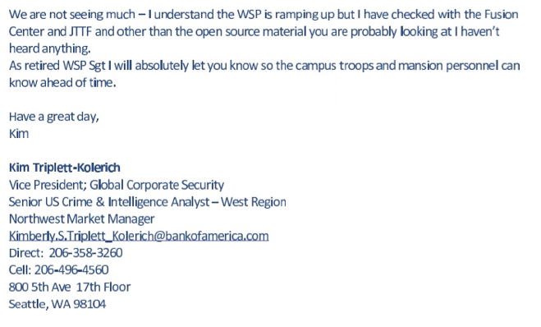Click the label 'Direct:' before the phone number
The height and width of the screenshot is (327, 541).
pyautogui.click(x=26, y=253)
